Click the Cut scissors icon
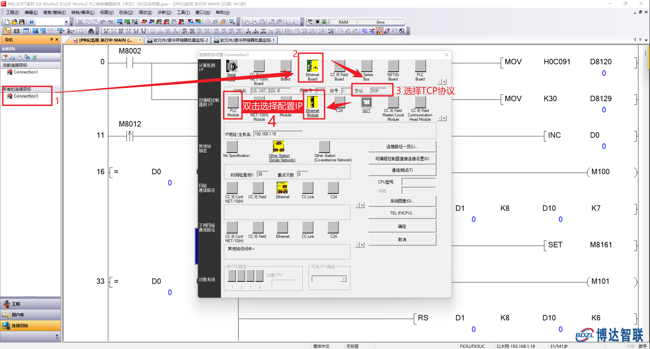 click(x=80, y=22)
